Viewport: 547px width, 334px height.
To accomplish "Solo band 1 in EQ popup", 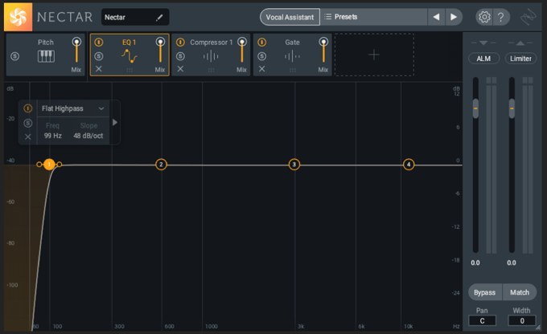I will coord(28,123).
